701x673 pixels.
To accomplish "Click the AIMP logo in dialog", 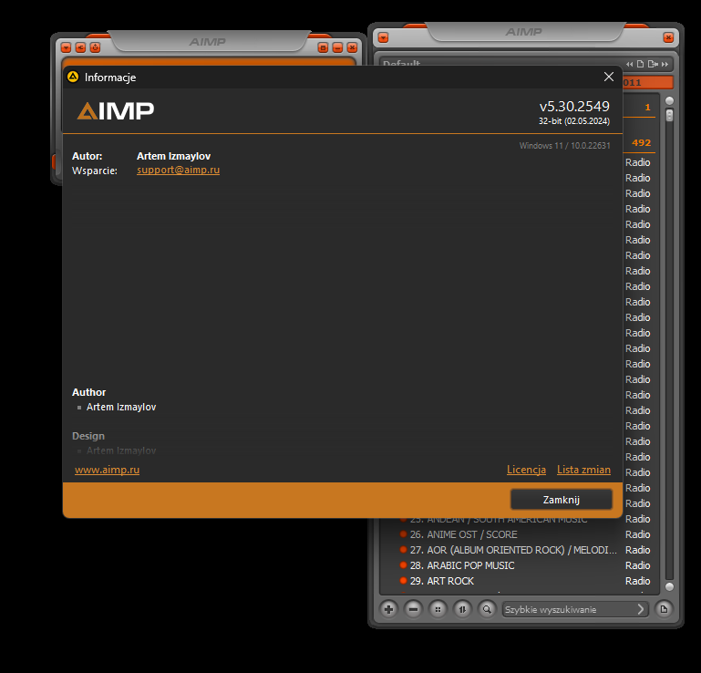I will click(x=116, y=111).
